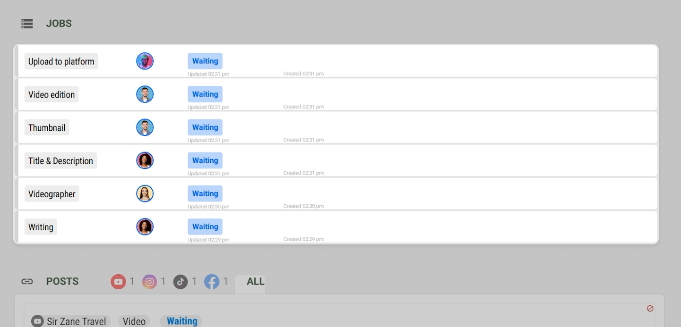Open the Upload to platform job
This screenshot has height=327, width=681.
61,61
